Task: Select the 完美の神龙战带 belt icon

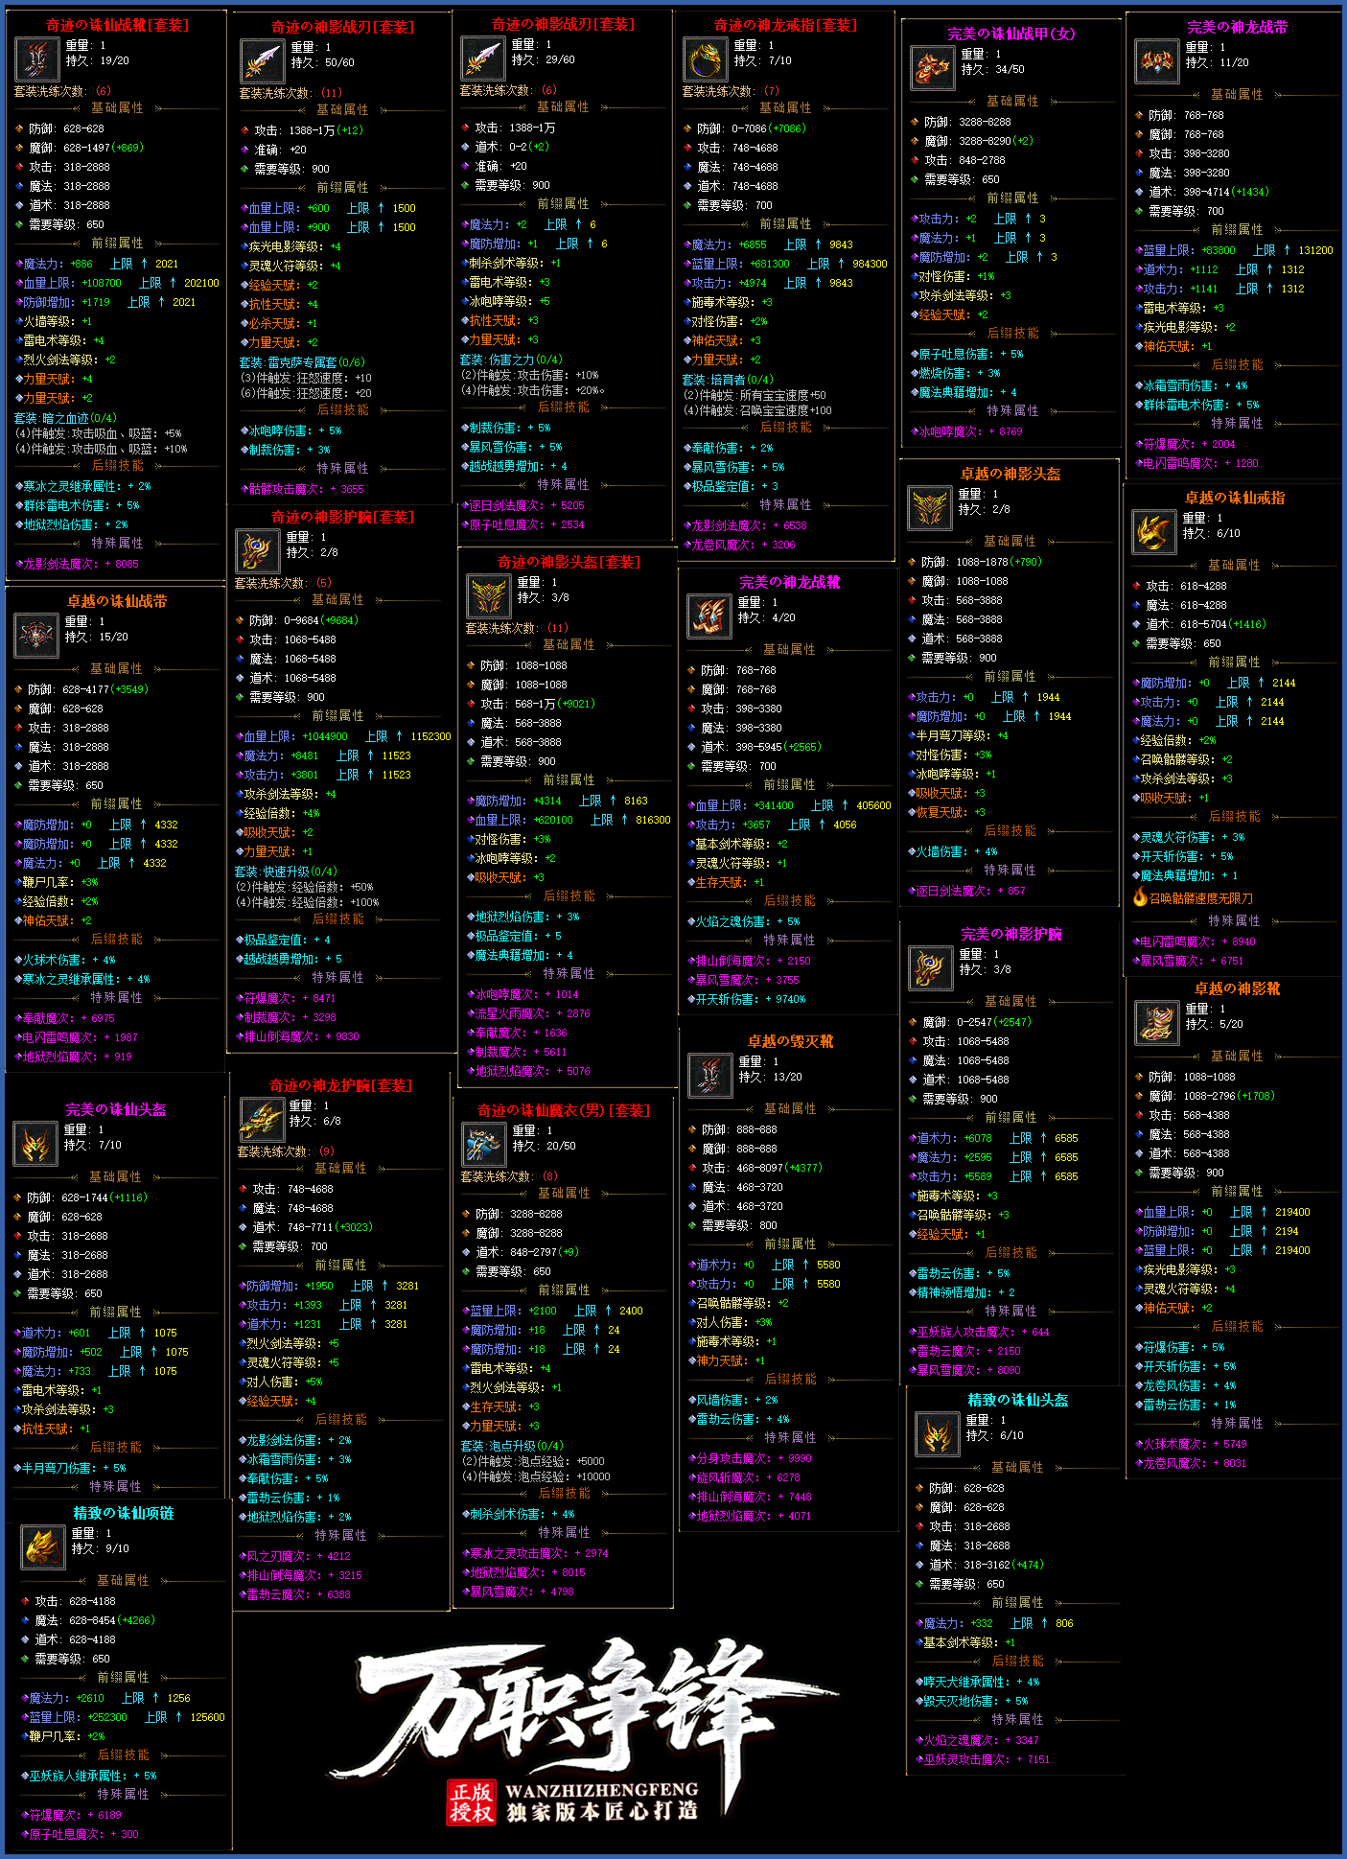Action: point(1157,61)
